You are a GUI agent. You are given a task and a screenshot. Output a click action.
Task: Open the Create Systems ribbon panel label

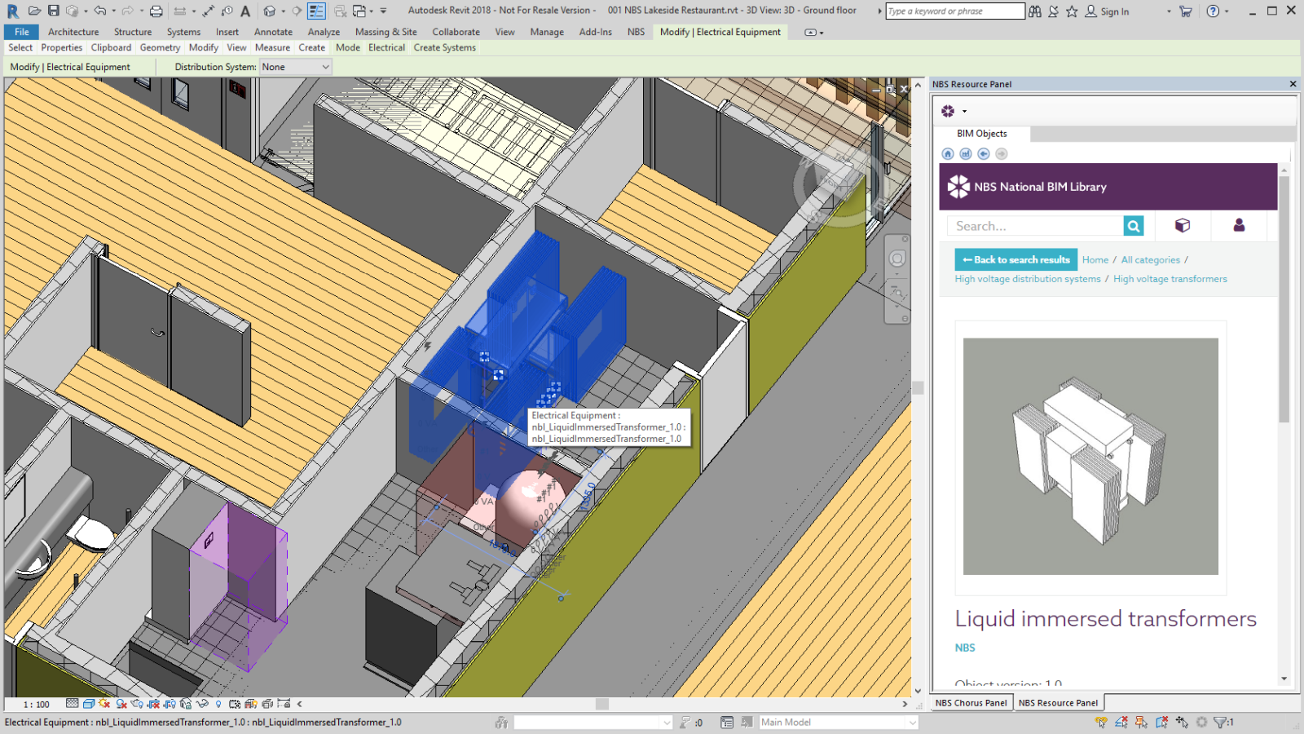tap(445, 47)
